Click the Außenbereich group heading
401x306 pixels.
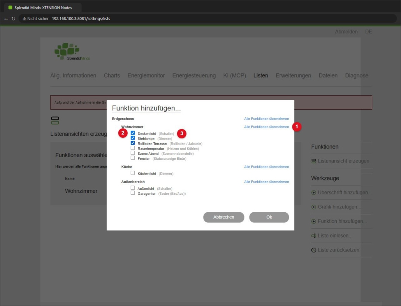tap(133, 182)
